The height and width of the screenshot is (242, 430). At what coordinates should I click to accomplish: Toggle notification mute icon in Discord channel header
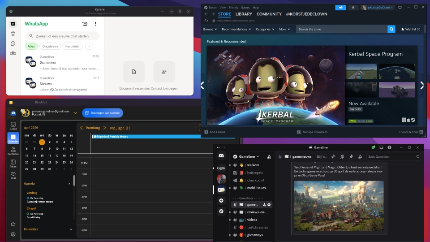pyautogui.click(x=342, y=157)
